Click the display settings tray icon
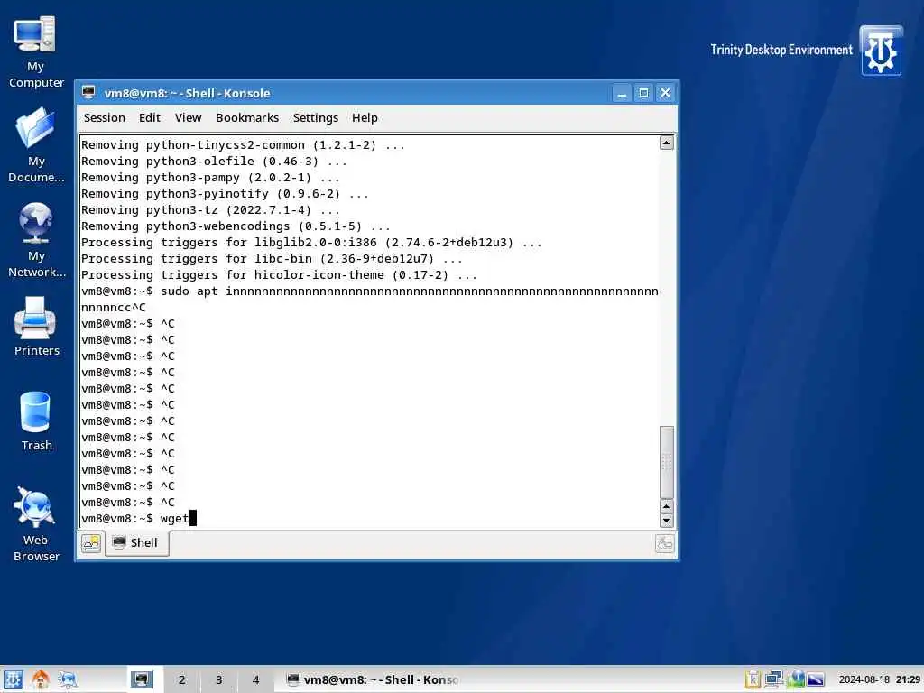The height and width of the screenshot is (693, 924). [x=816, y=679]
